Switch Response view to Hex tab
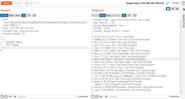Viewport: 185px width, 99px height. click(109, 15)
